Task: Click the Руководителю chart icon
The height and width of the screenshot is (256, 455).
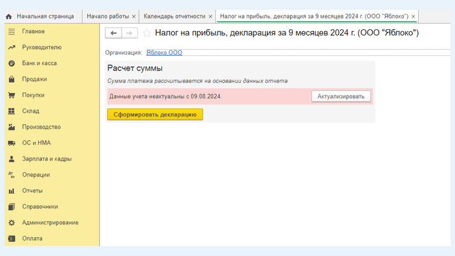Action: (x=11, y=47)
